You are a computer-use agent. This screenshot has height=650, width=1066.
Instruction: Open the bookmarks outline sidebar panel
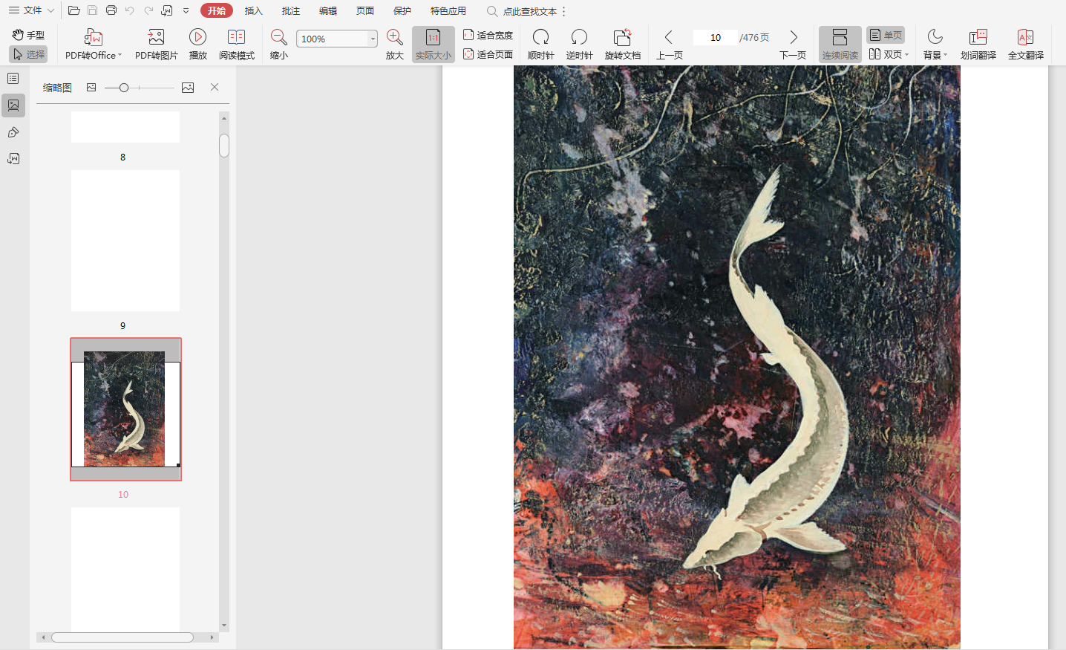click(13, 79)
